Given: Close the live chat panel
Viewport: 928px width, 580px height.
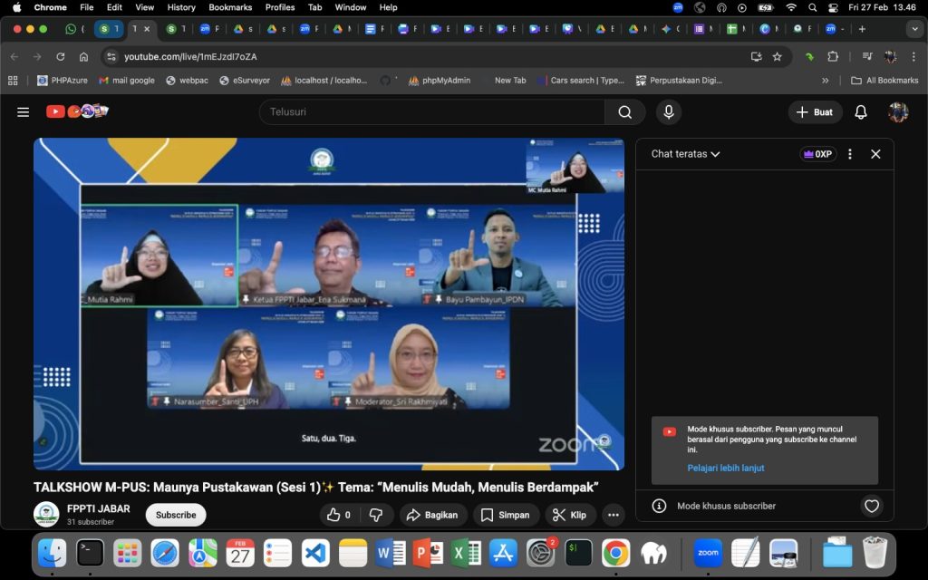Looking at the screenshot, I should coord(875,154).
